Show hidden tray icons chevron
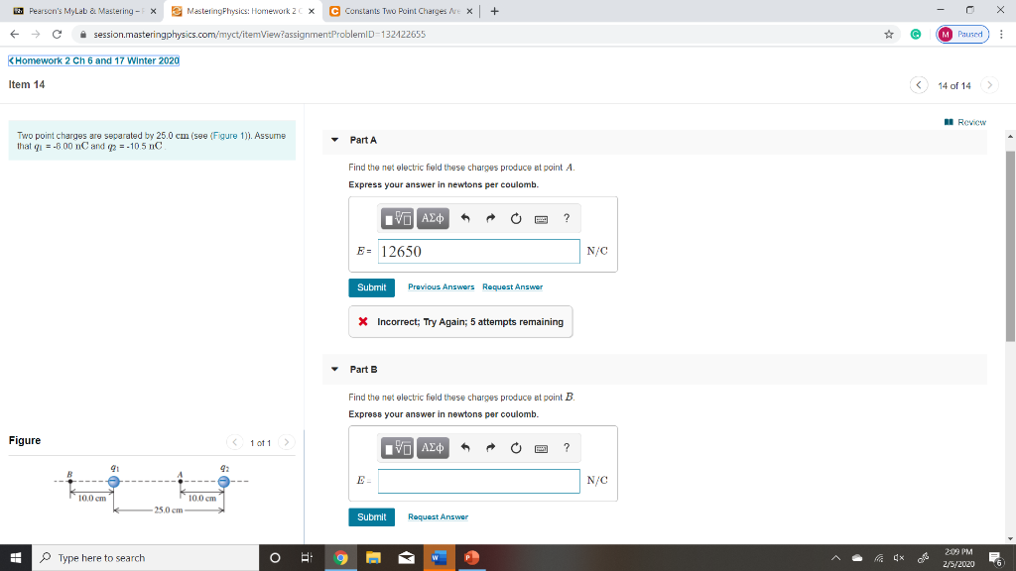Image resolution: width=1016 pixels, height=571 pixels. pyautogui.click(x=835, y=558)
